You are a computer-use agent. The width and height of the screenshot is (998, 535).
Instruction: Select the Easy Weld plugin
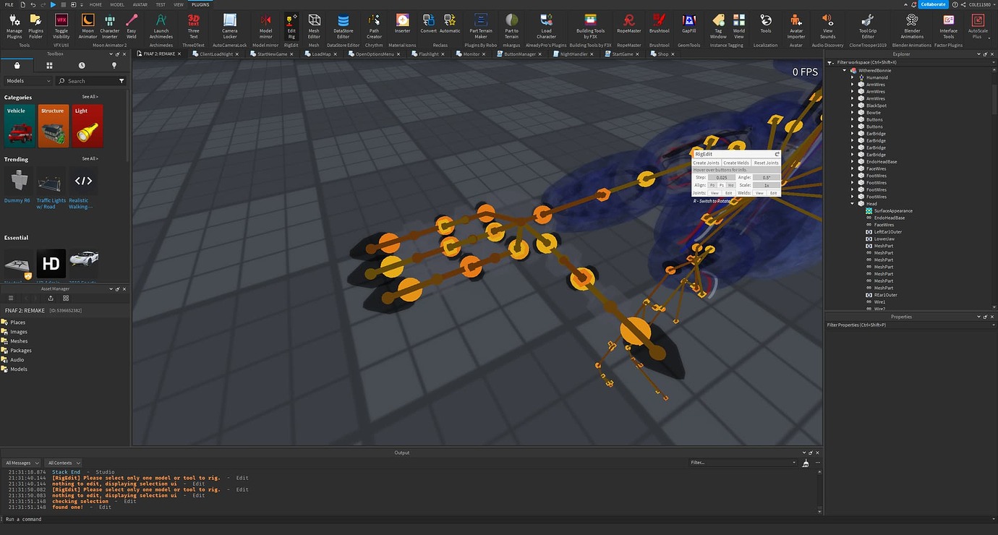(132, 26)
